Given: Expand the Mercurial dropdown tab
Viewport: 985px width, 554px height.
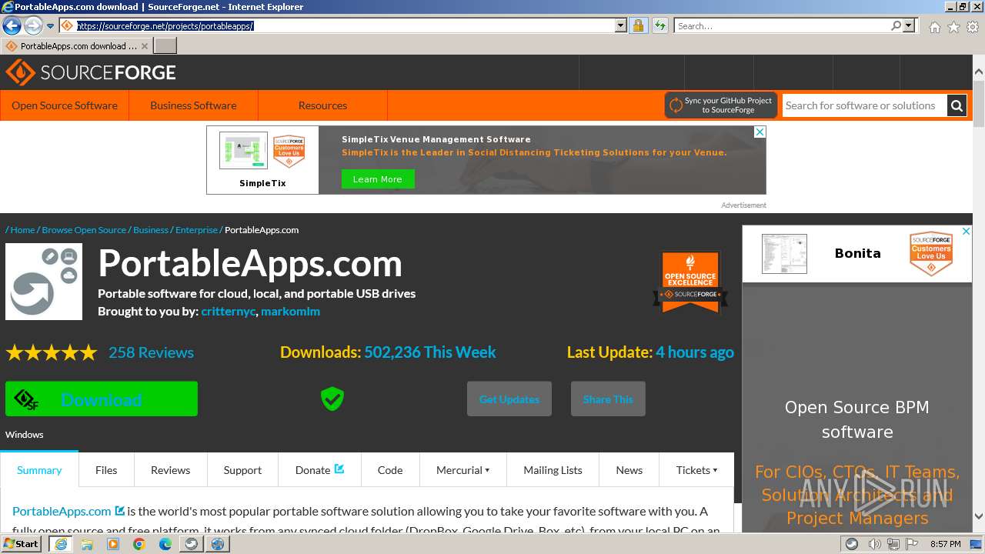Looking at the screenshot, I should [x=462, y=470].
